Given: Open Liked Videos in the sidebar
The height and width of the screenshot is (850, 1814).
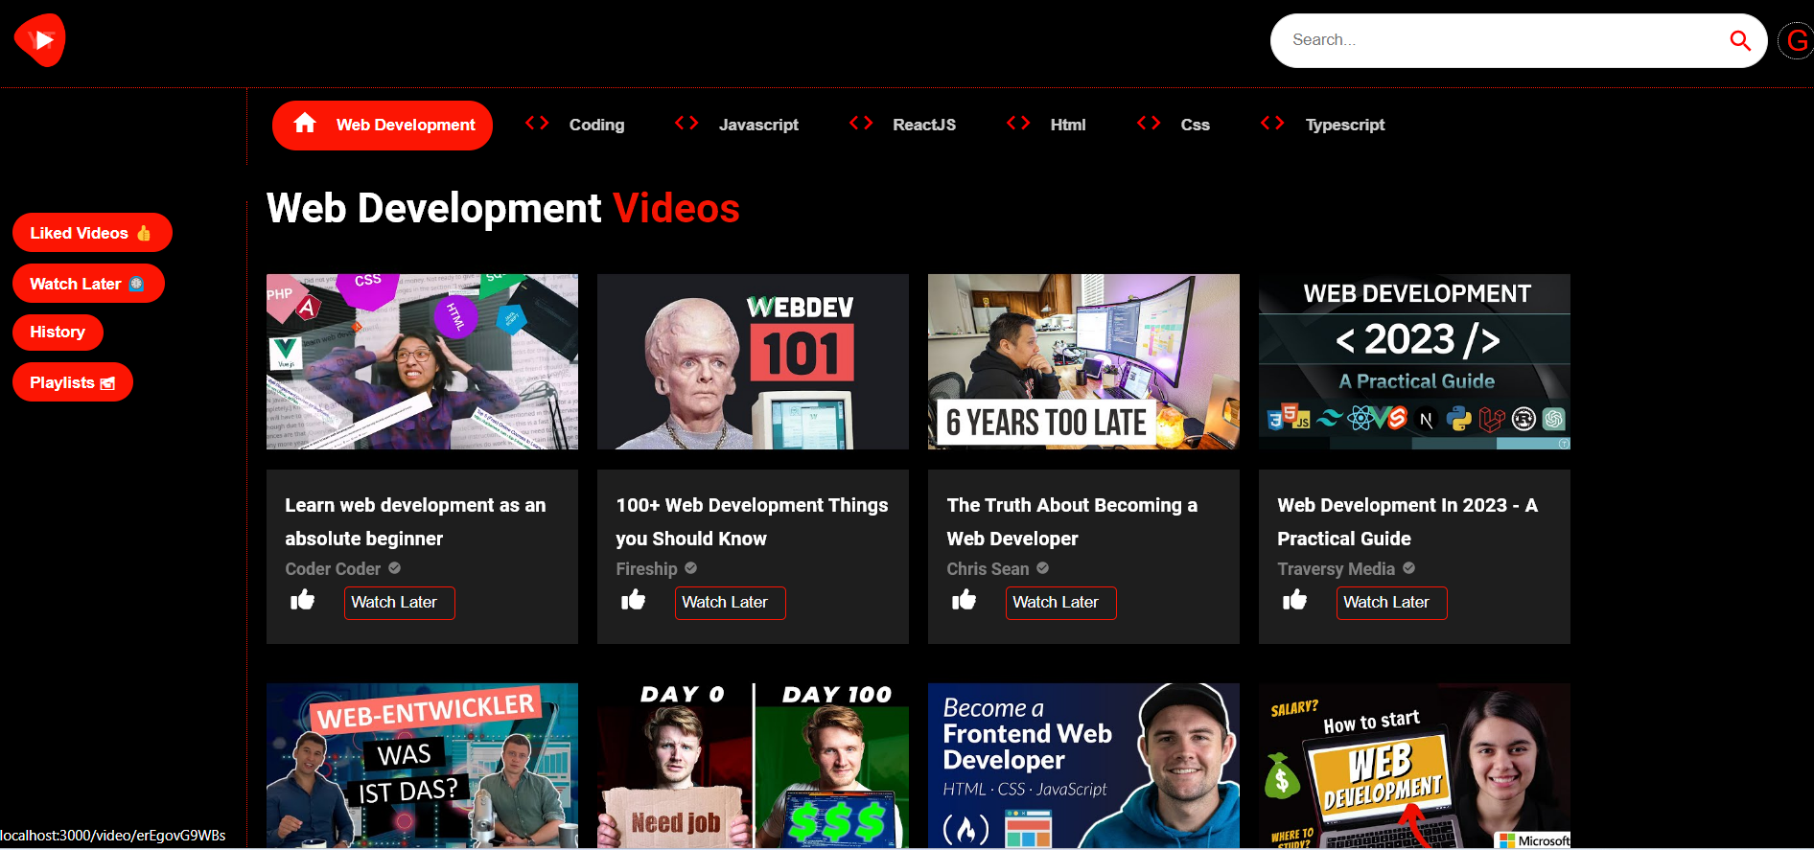Looking at the screenshot, I should tap(92, 233).
